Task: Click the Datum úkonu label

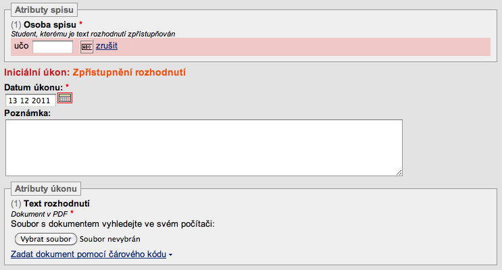Action: click(x=34, y=87)
